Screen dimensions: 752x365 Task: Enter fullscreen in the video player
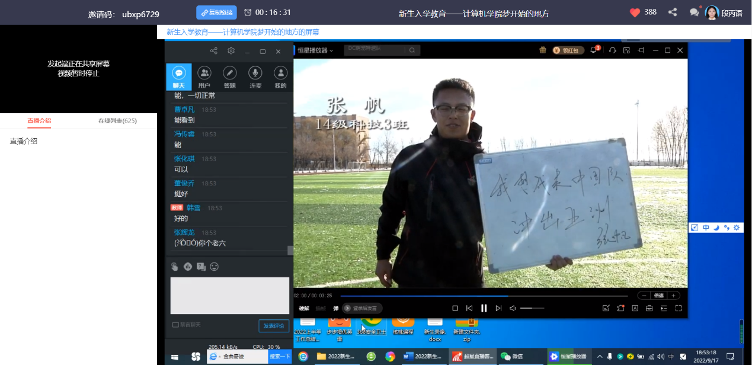[x=679, y=308]
